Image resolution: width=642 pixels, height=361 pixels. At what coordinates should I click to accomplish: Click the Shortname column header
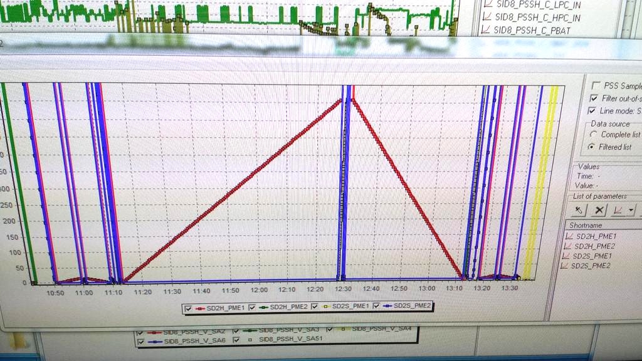click(x=604, y=225)
